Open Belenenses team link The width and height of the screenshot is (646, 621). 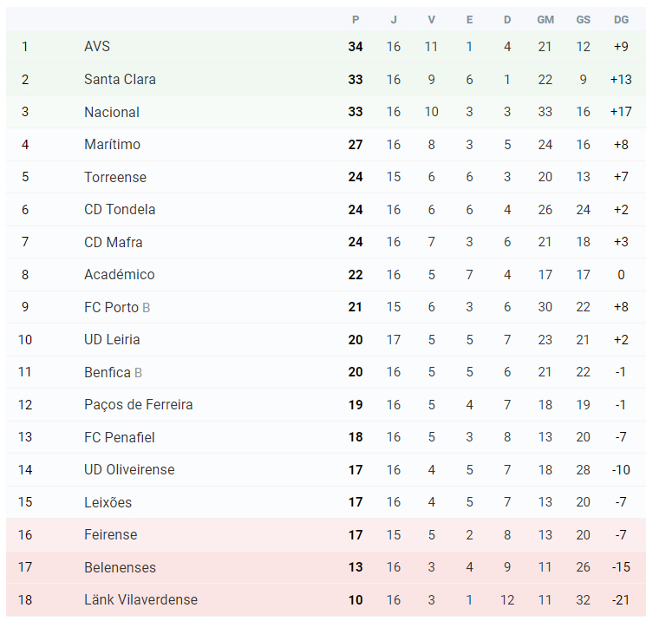pyautogui.click(x=120, y=567)
